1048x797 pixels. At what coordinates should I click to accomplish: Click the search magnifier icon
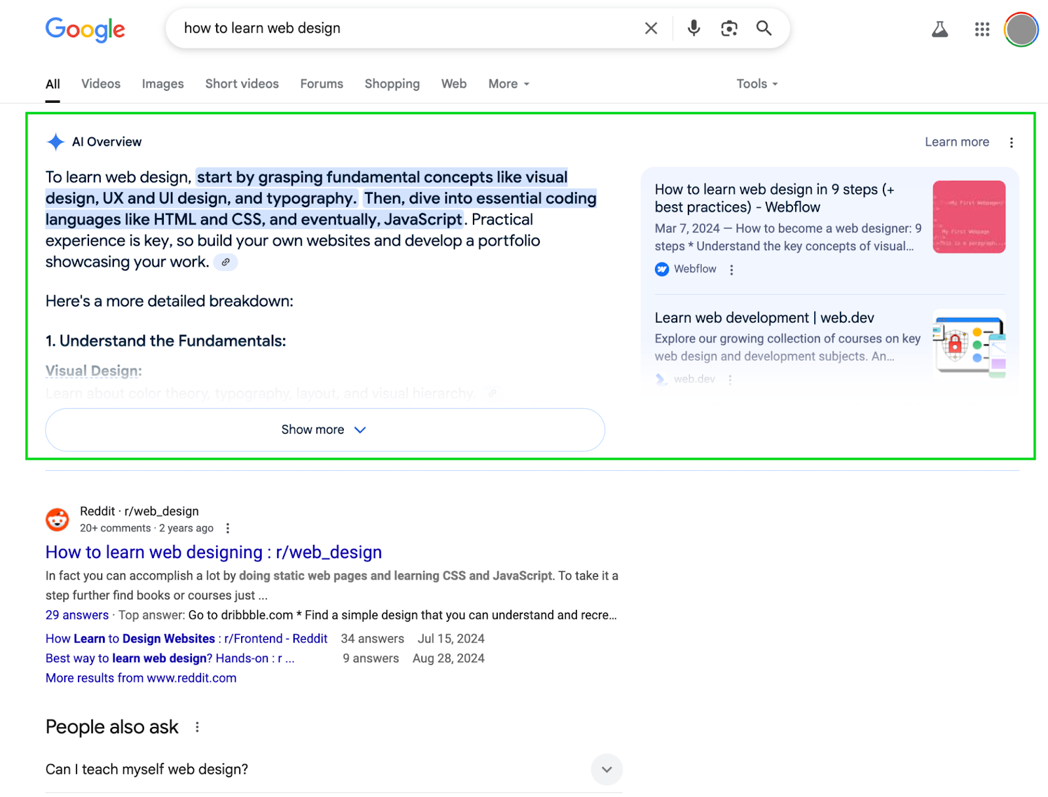click(764, 29)
